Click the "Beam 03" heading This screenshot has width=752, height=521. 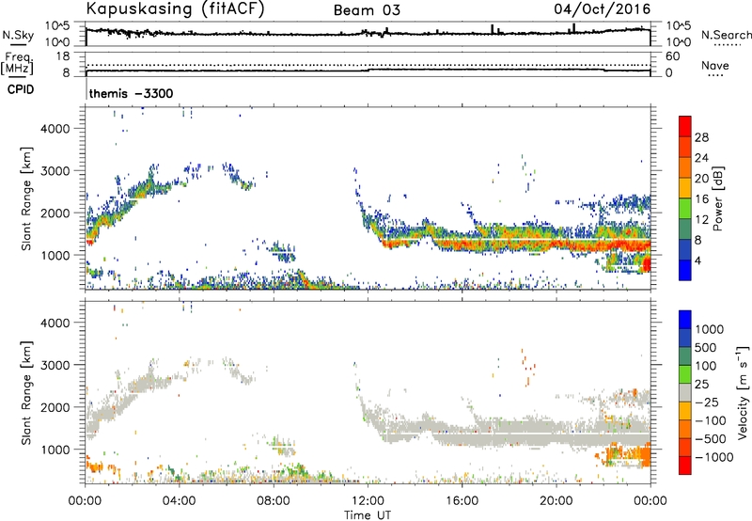[367, 10]
